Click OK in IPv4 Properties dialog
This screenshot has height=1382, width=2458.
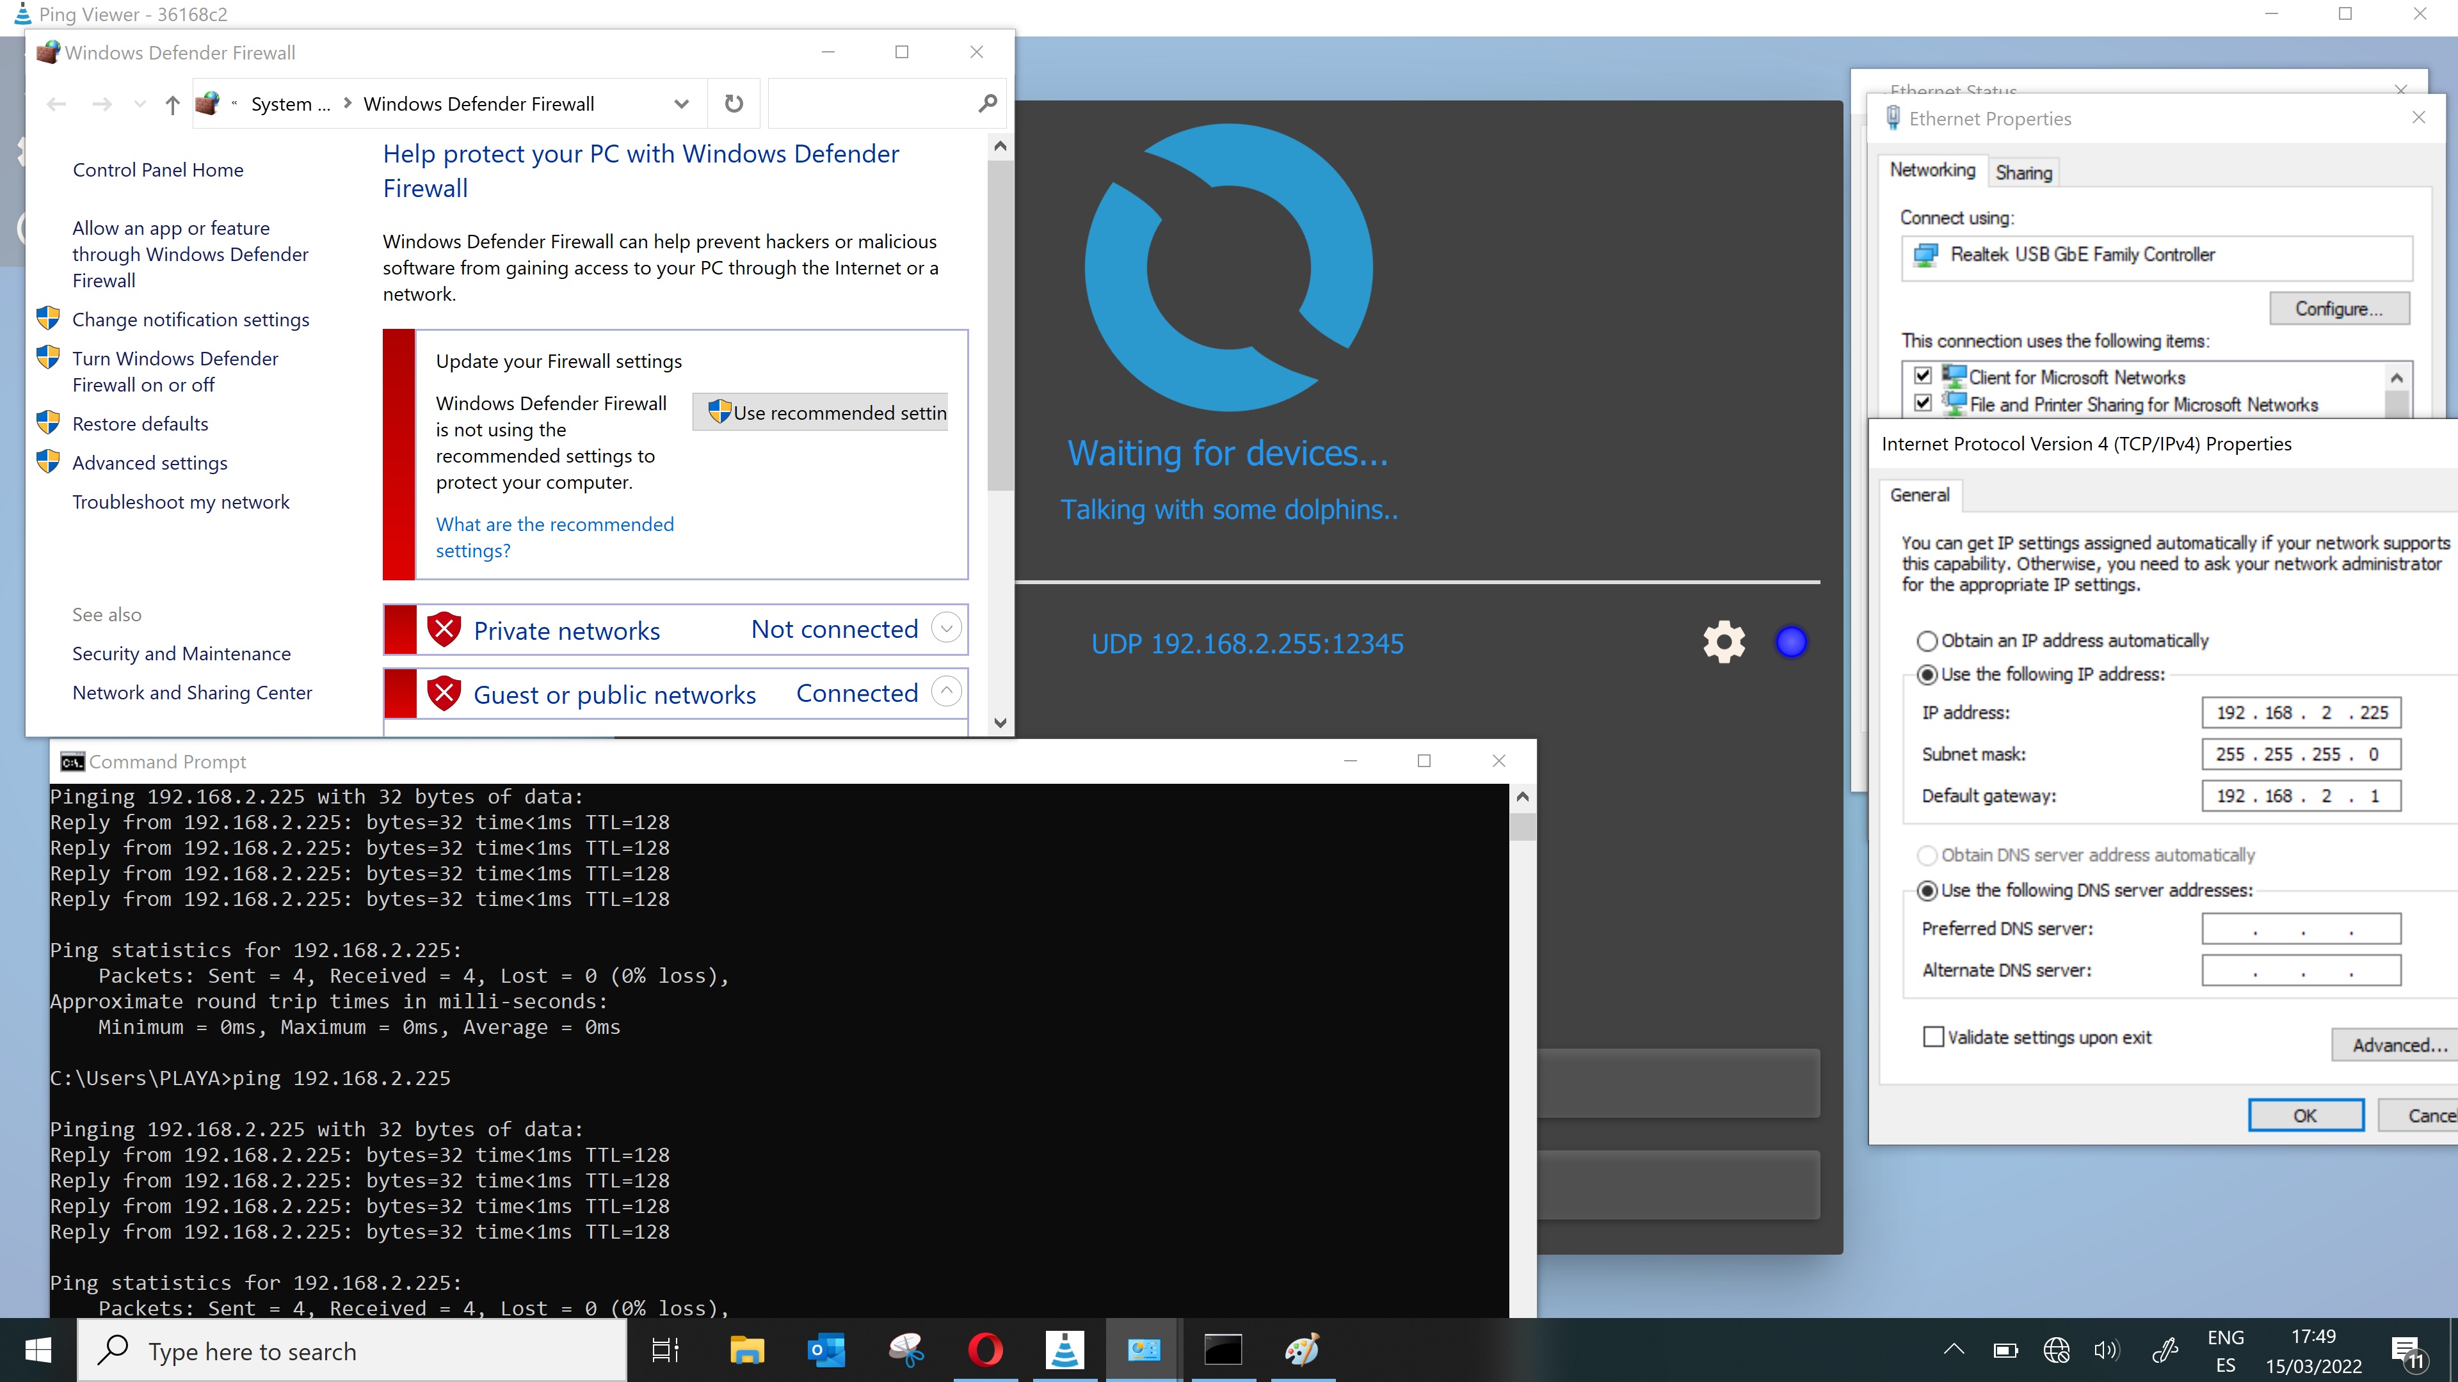pos(2305,1115)
